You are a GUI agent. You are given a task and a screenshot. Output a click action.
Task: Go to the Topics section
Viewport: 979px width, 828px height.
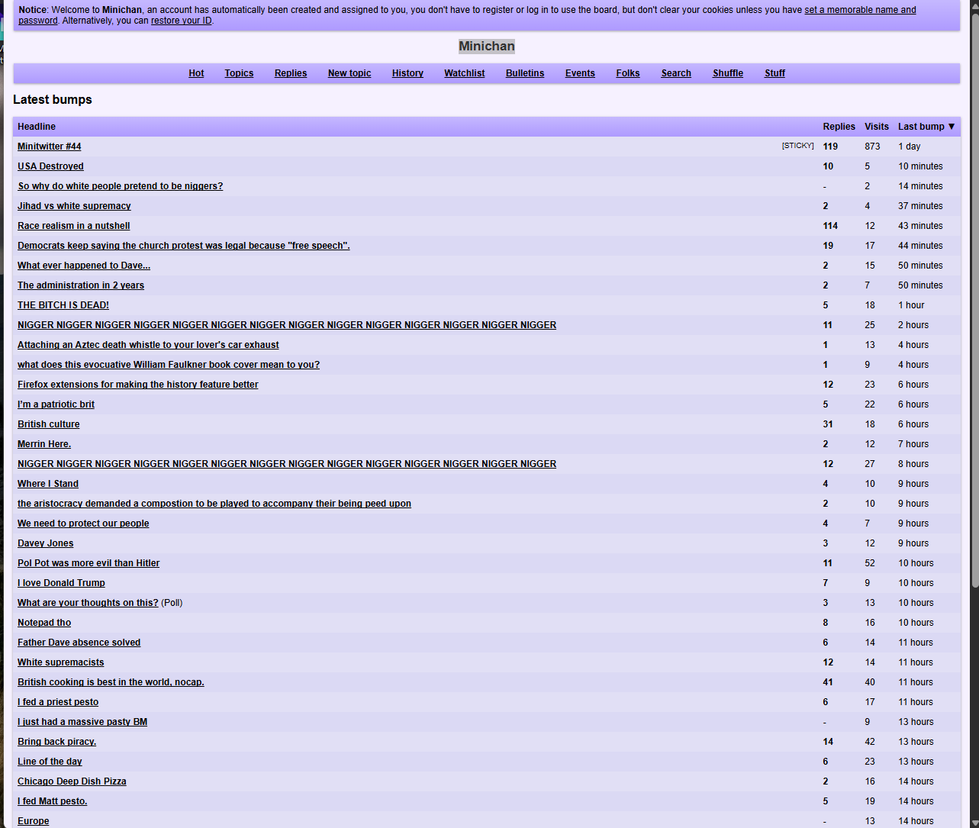239,73
